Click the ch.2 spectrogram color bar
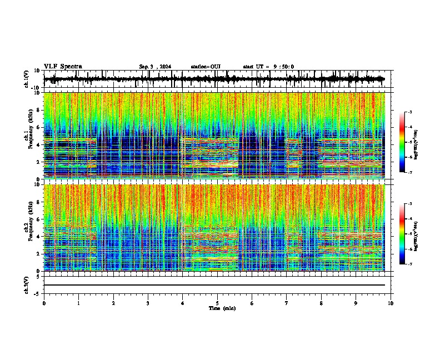The height and width of the screenshot is (340, 440). 402,234
